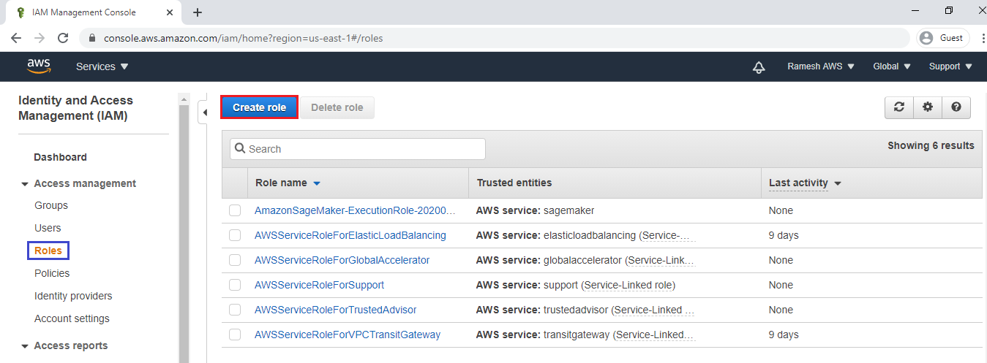
Task: Click the roles Search input field
Action: [358, 149]
